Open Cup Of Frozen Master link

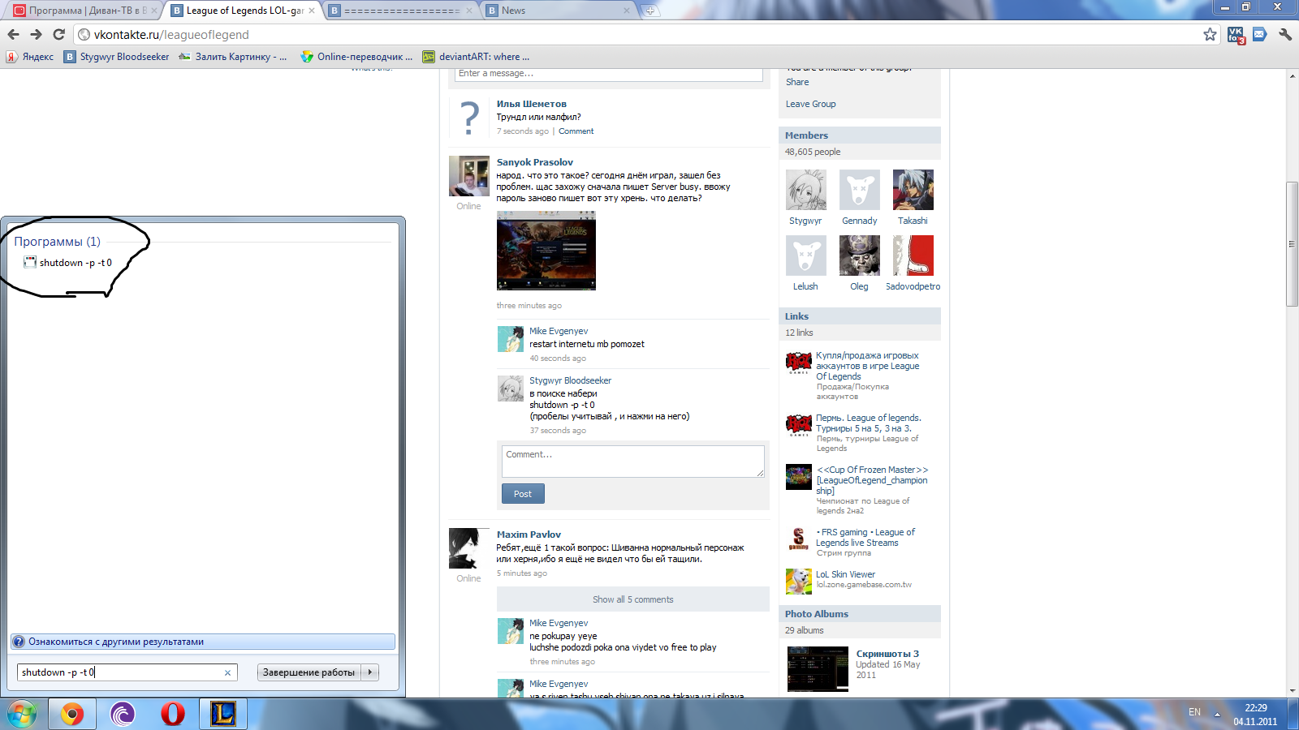872,480
